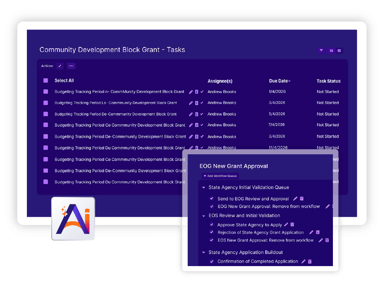Open the filter icon above the tasks table
The image size is (384, 286).
click(x=321, y=51)
